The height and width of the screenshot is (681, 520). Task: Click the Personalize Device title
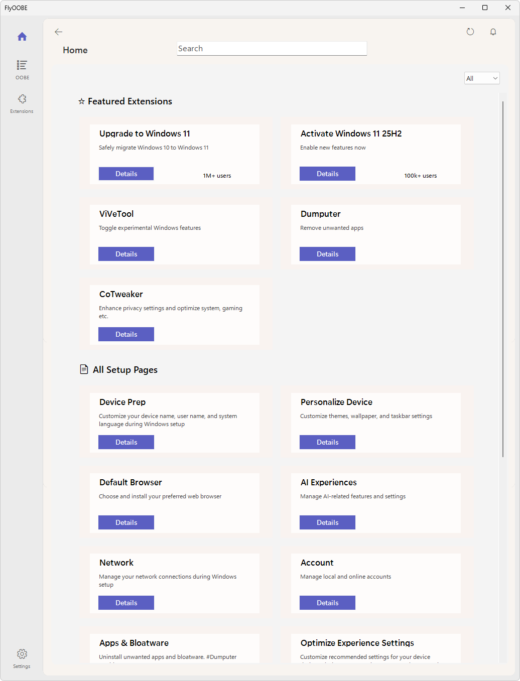tap(336, 402)
